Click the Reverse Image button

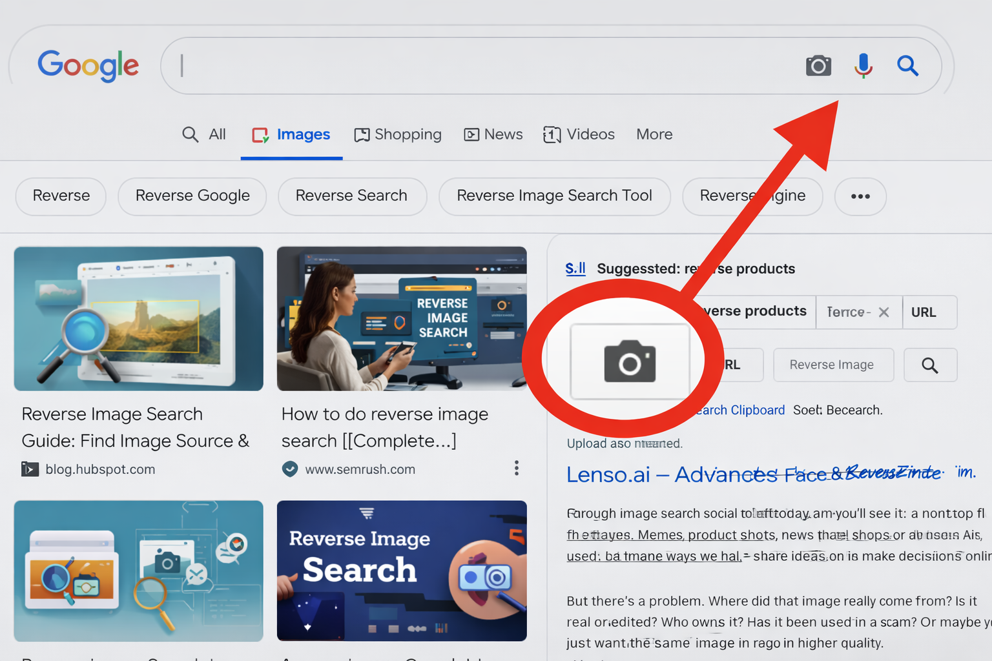833,365
